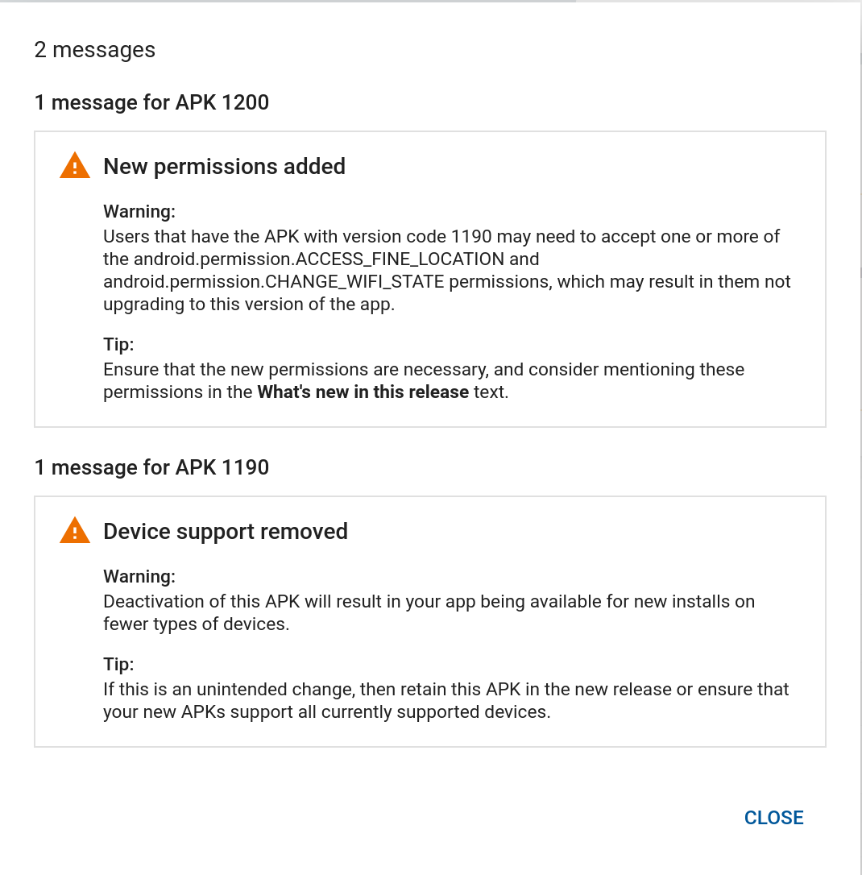Select the 1 message for APK 1200 header
862x875 pixels.
point(151,102)
